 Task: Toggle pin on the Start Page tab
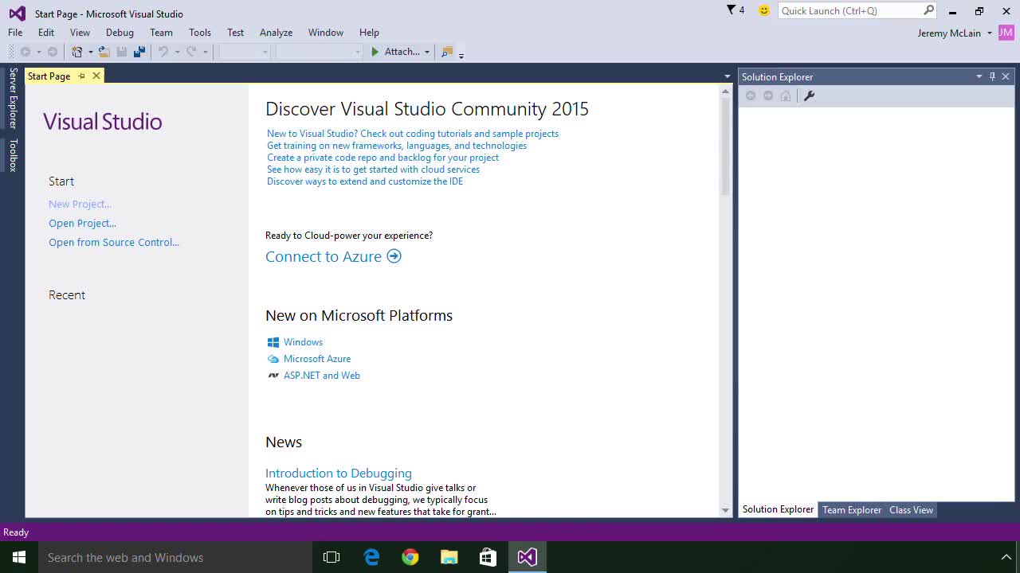[81, 76]
